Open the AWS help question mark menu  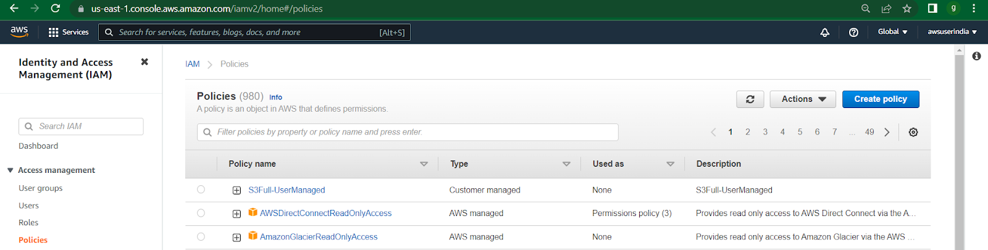[x=853, y=32]
